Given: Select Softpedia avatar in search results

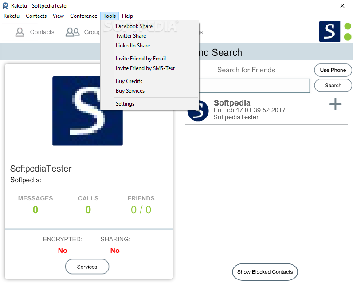Looking at the screenshot, I should click(198, 110).
